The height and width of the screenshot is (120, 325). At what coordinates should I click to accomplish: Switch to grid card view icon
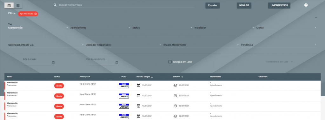tap(18, 6)
